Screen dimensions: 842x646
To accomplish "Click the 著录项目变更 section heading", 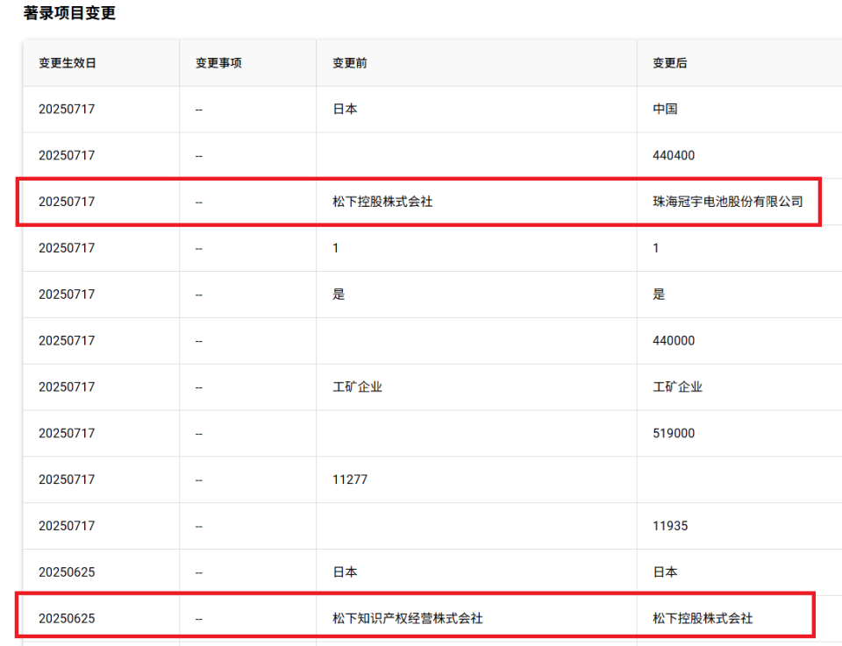I will 69,13.
